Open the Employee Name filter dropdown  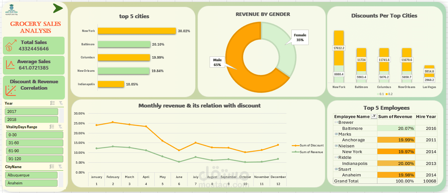click(x=374, y=116)
